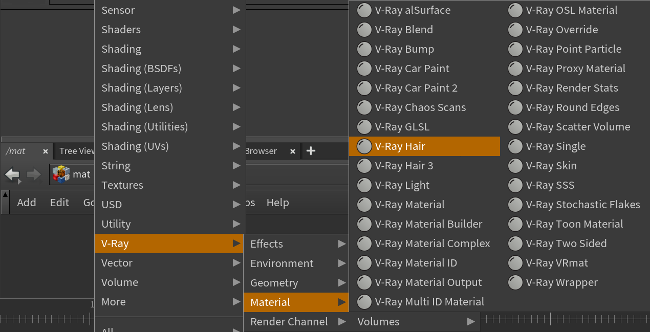Image resolution: width=650 pixels, height=332 pixels.
Task: Click the V-Ray Chaos Scans icon
Action: point(364,107)
